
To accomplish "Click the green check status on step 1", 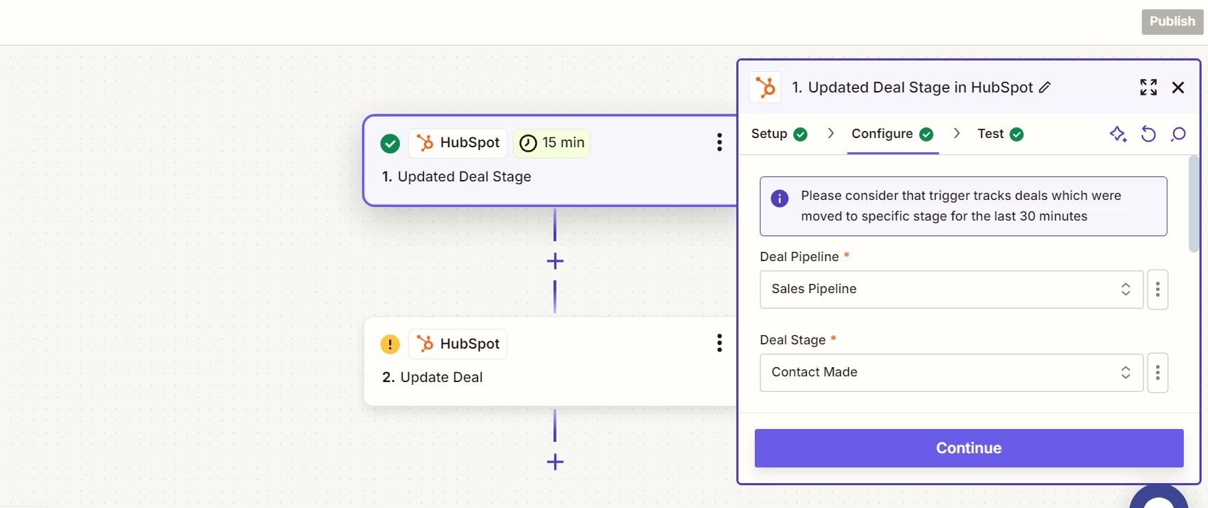I will click(390, 144).
